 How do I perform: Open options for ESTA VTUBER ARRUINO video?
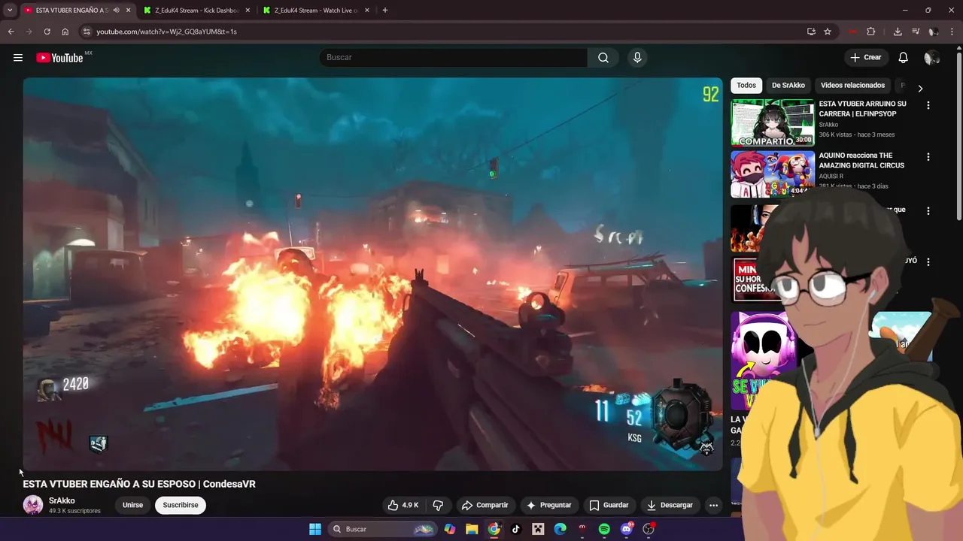[928, 106]
